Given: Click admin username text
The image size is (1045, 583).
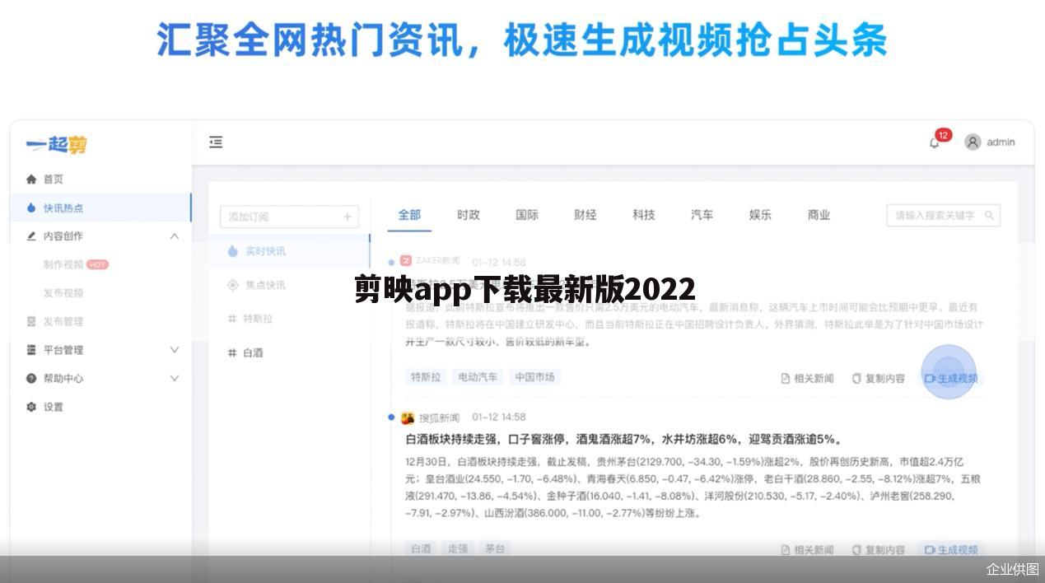Looking at the screenshot, I should click(x=1001, y=142).
